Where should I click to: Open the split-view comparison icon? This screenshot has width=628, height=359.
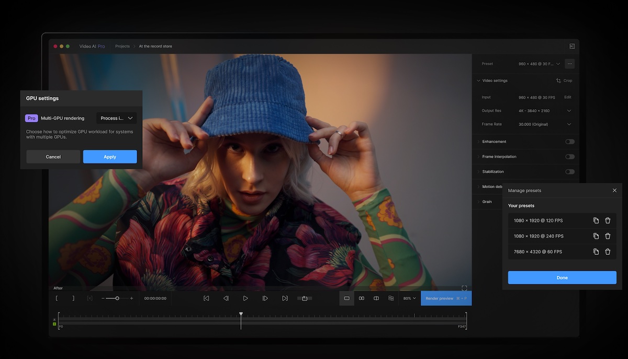point(376,298)
